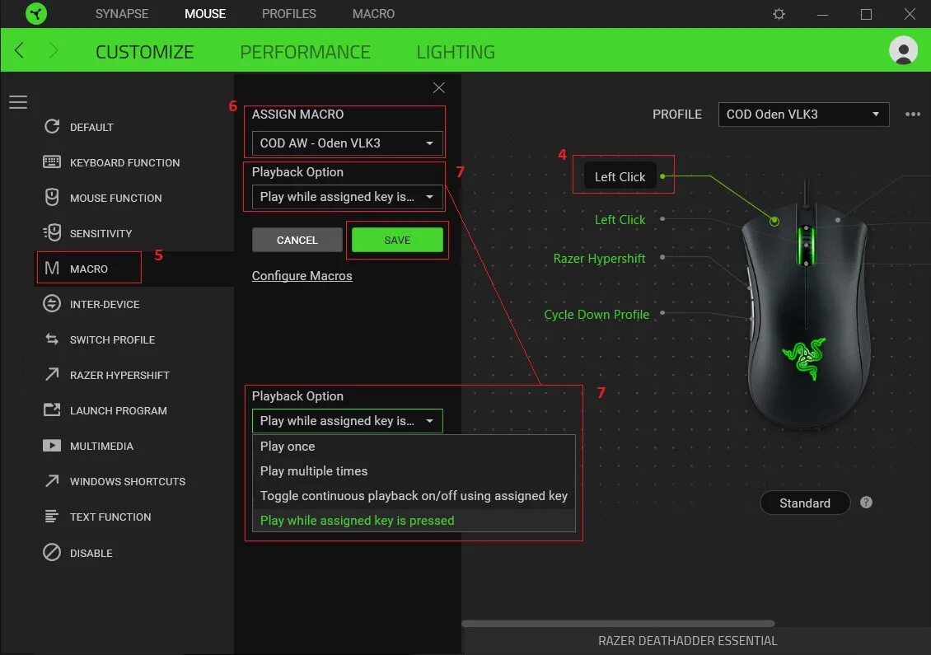Select the Mouse Function icon
931x655 pixels.
tap(52, 197)
